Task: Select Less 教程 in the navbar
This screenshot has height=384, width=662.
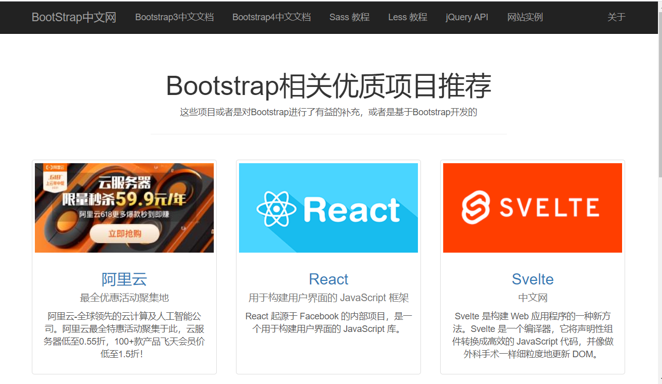Action: 407,17
